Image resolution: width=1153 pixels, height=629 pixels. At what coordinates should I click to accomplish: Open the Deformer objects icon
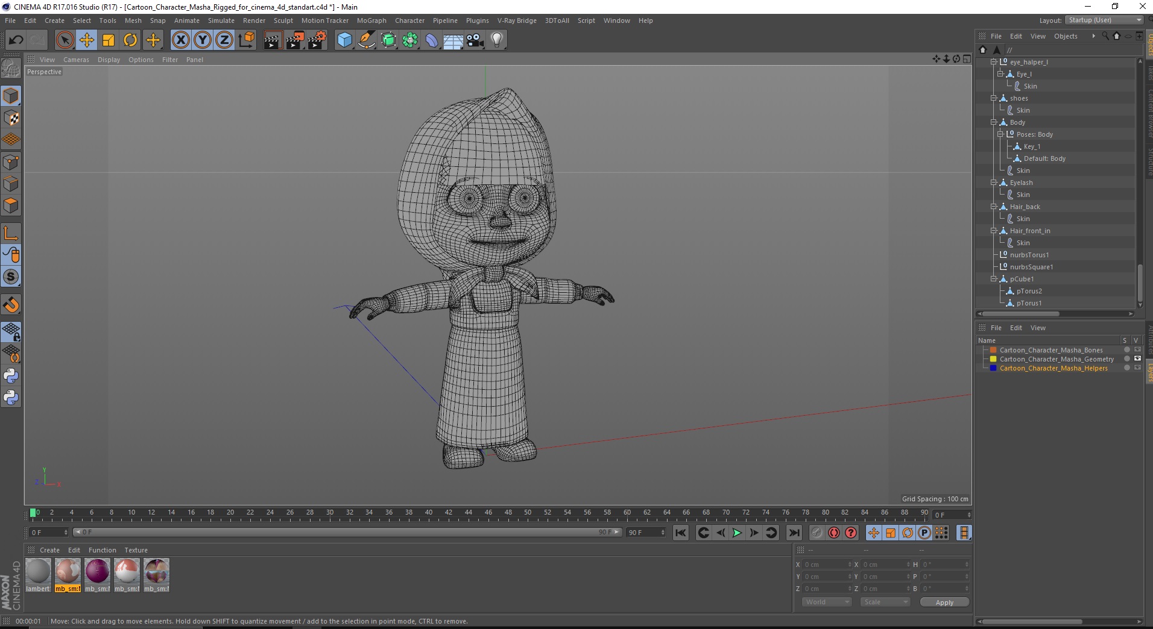point(432,40)
